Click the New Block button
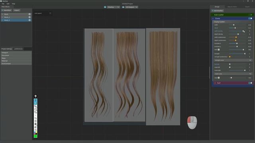The height and width of the screenshot is (143, 255). pyautogui.click(x=6, y=10)
